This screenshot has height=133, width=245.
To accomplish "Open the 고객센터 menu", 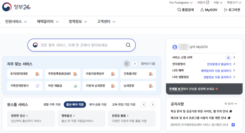I will point(106,22).
